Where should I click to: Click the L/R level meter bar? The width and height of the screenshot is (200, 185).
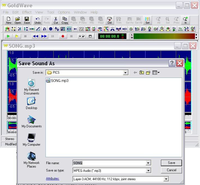[164, 36]
